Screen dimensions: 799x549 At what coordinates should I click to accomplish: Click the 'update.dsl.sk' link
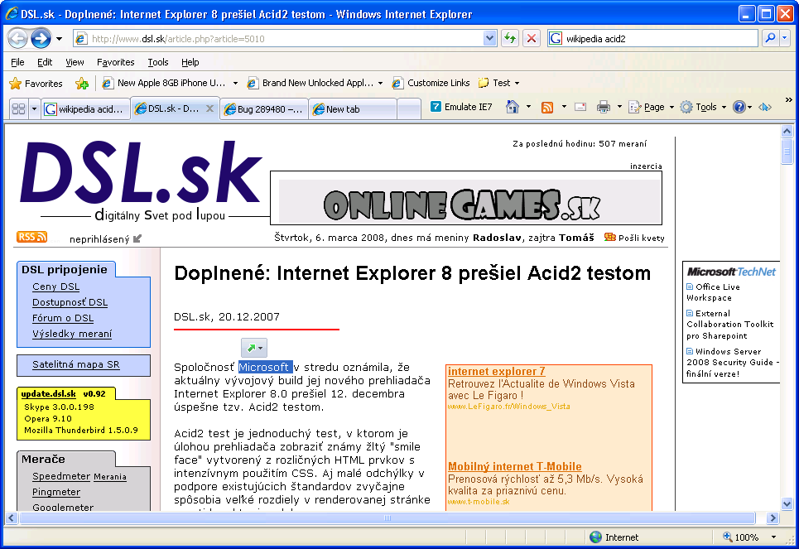(48, 393)
